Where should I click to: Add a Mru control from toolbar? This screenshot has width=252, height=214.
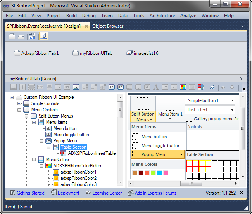pyautogui.click(x=67, y=87)
